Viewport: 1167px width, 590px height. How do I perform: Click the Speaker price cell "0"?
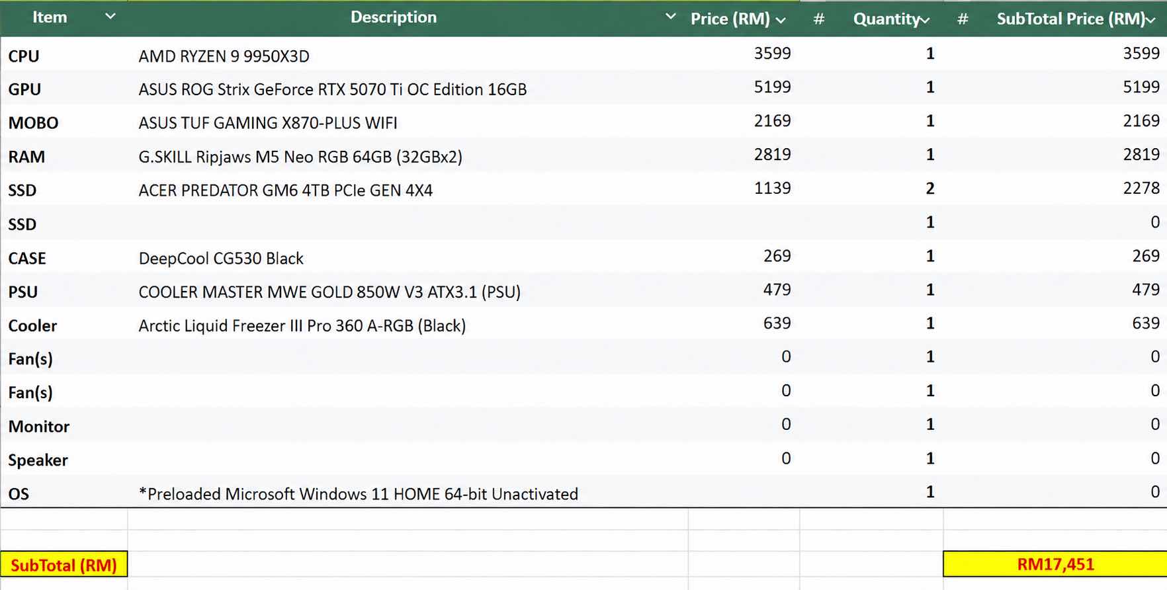coord(786,458)
